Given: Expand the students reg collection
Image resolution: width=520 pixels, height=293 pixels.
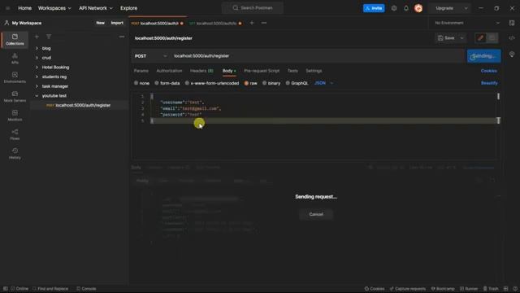Looking at the screenshot, I should click(x=37, y=77).
